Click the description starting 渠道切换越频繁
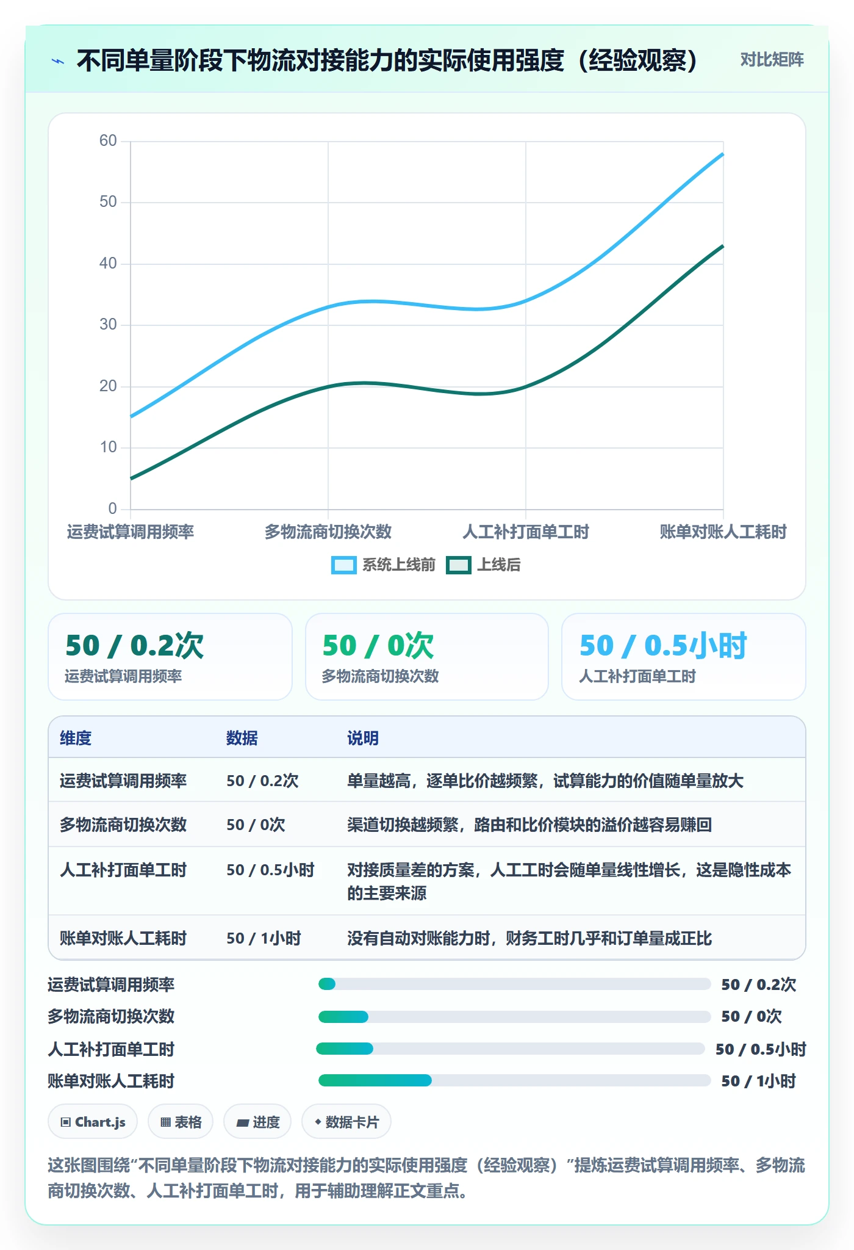The height and width of the screenshot is (1250, 854). click(x=529, y=825)
